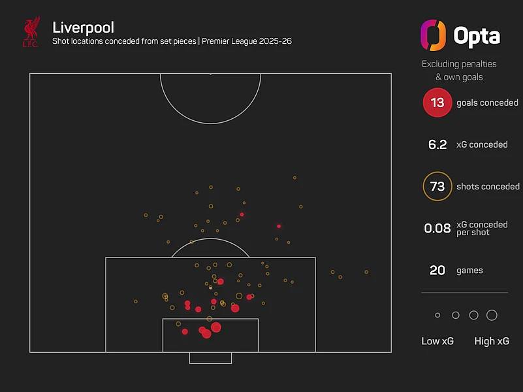Image resolution: width=523 pixels, height=392 pixels.
Task: Click the Excluding penalties & own goals note
Action: [459, 71]
